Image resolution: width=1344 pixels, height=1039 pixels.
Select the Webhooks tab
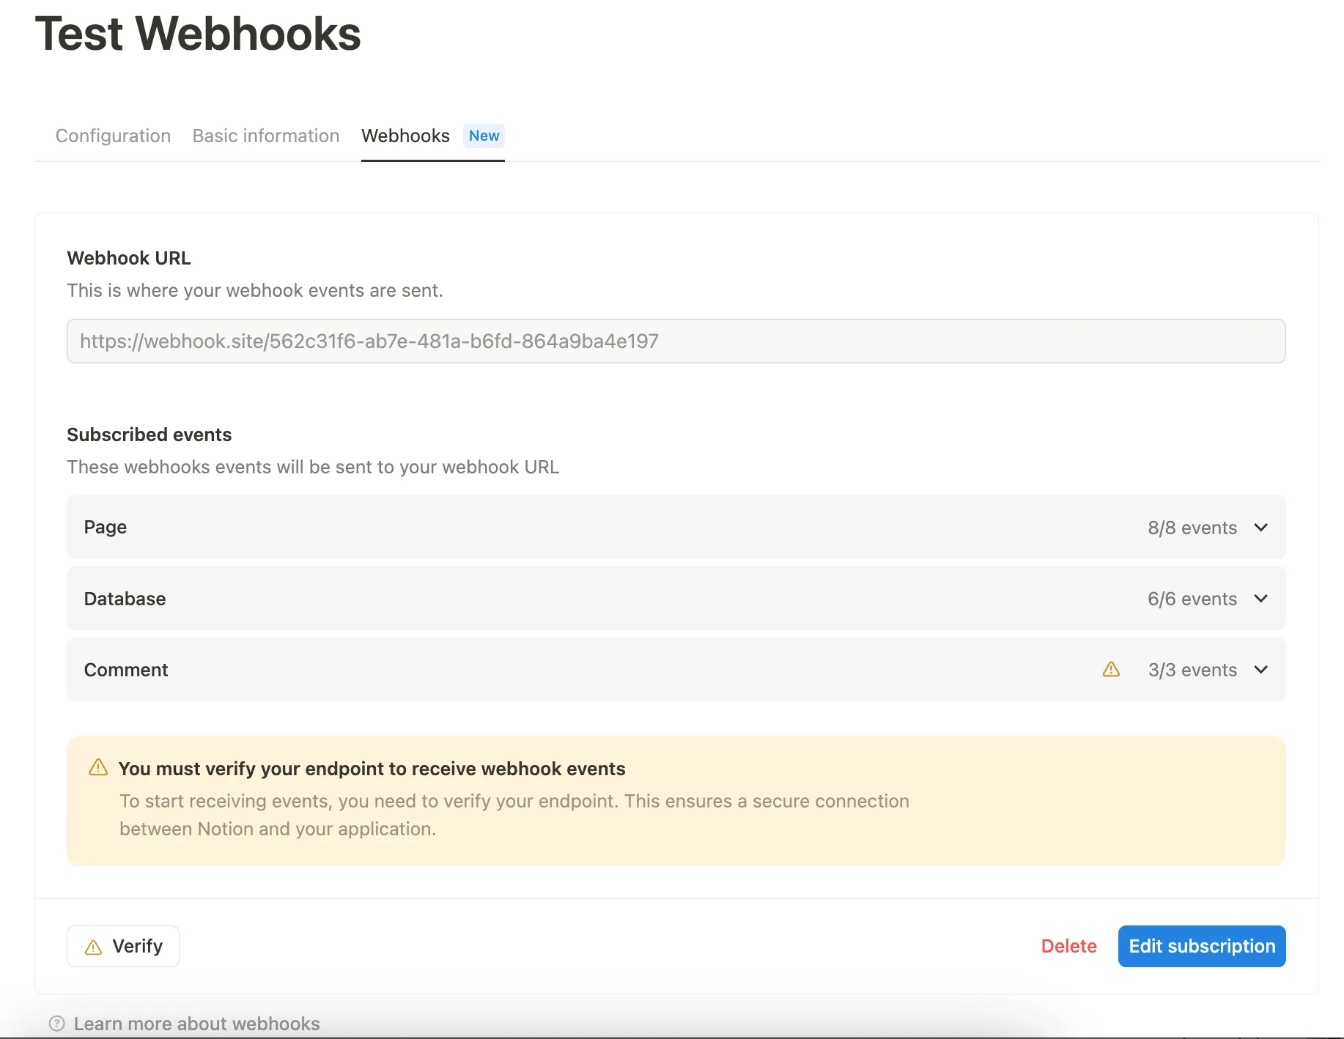(405, 136)
